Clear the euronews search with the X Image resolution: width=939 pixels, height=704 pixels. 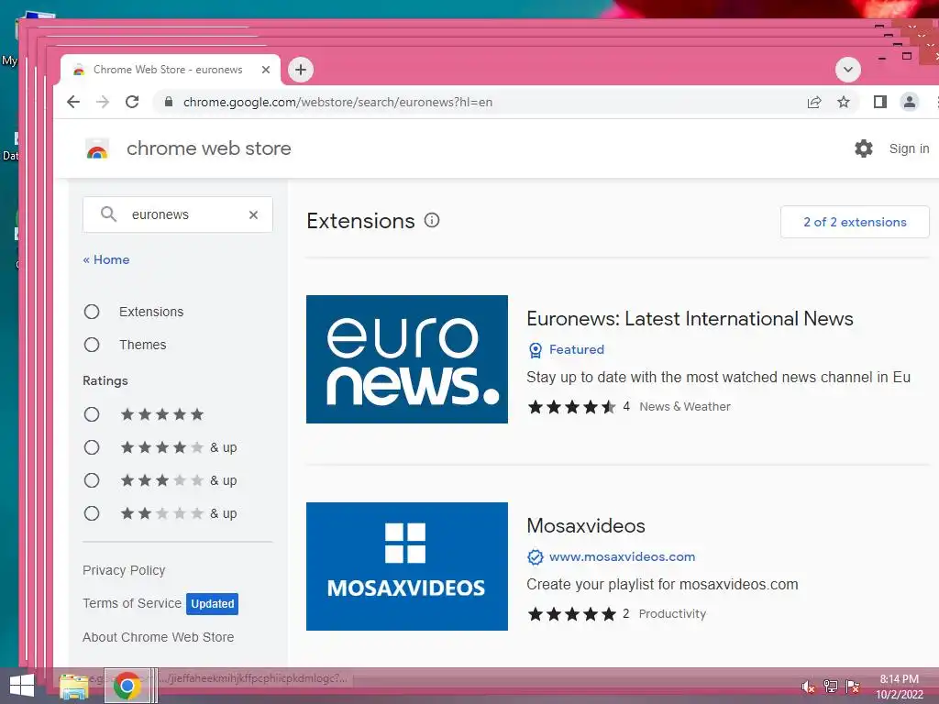pyautogui.click(x=253, y=214)
